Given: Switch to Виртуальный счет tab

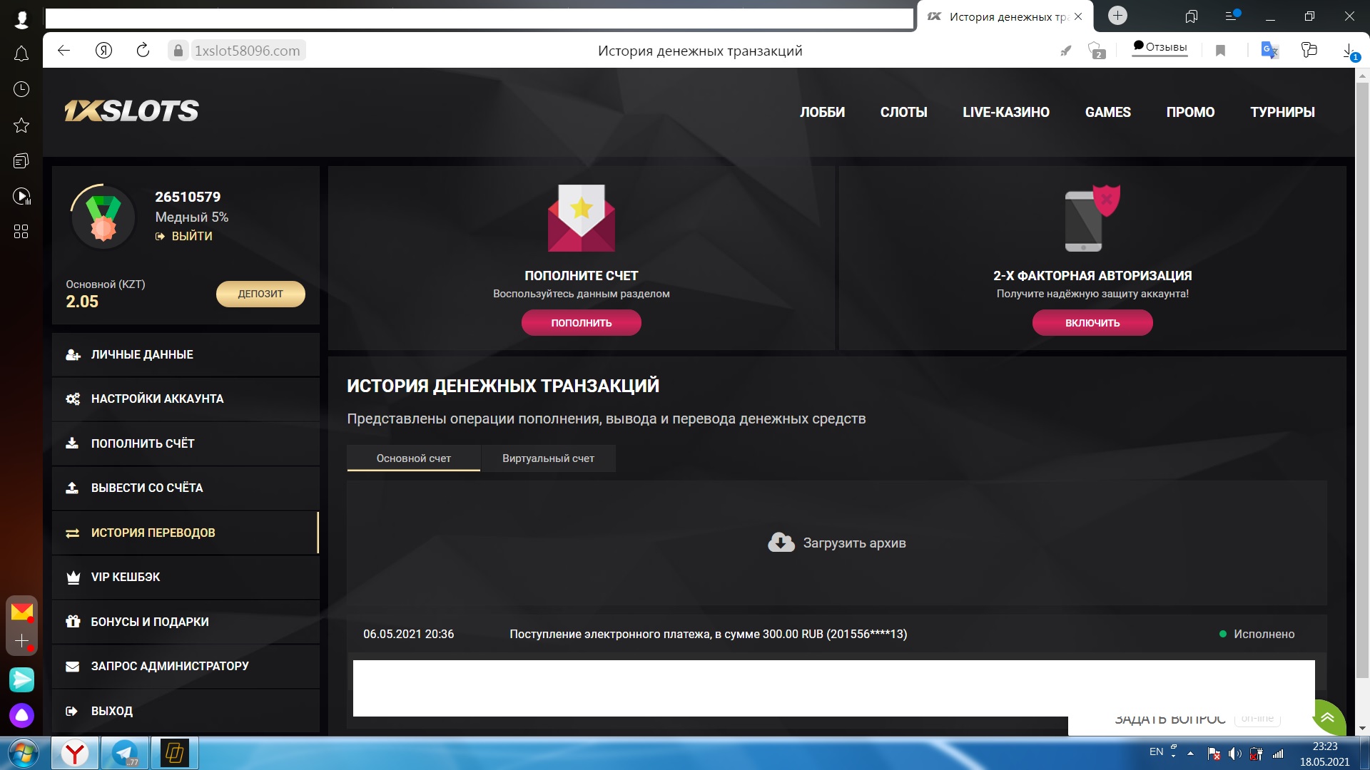Looking at the screenshot, I should (547, 458).
